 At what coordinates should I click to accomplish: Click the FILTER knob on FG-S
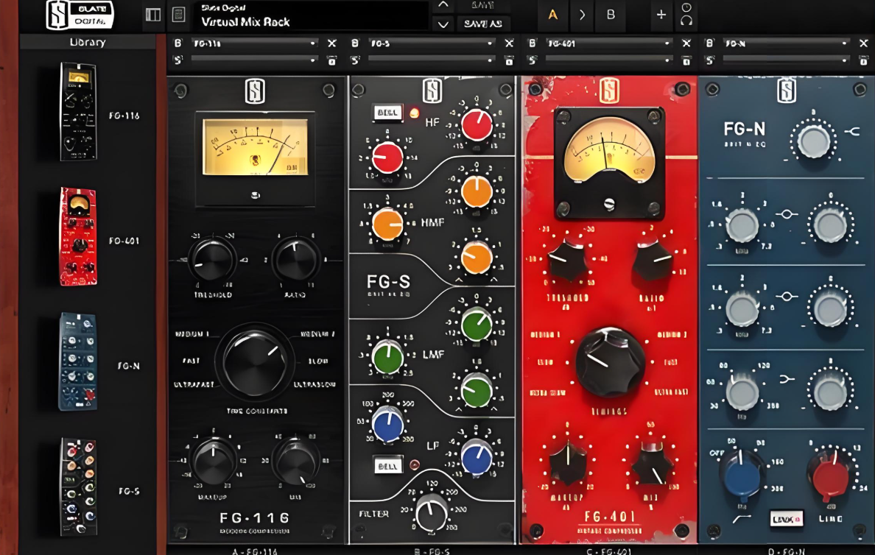click(431, 513)
